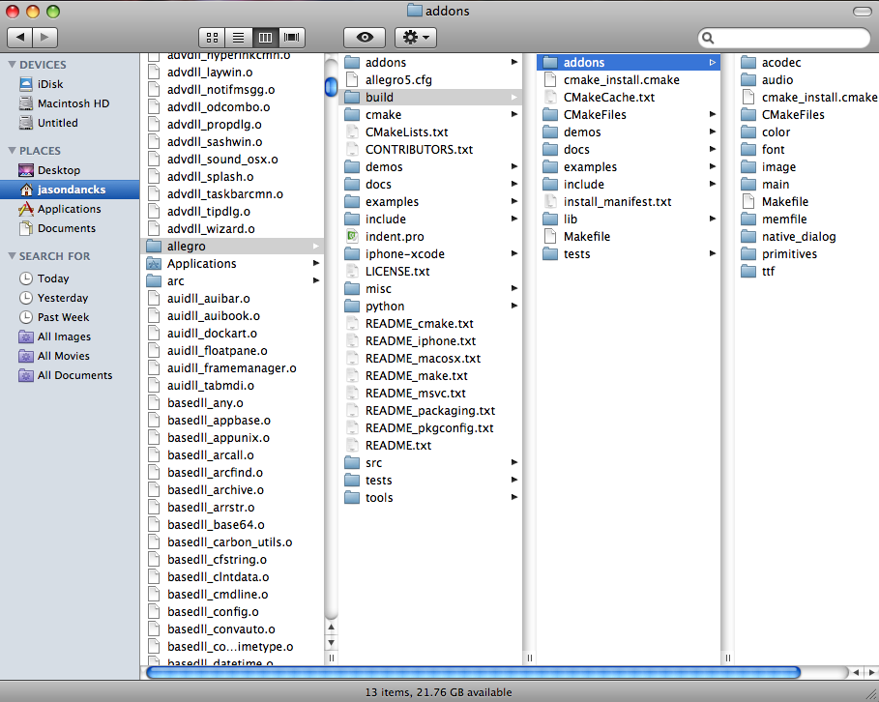Switch to icon view
The height and width of the screenshot is (702, 879).
[x=212, y=38]
